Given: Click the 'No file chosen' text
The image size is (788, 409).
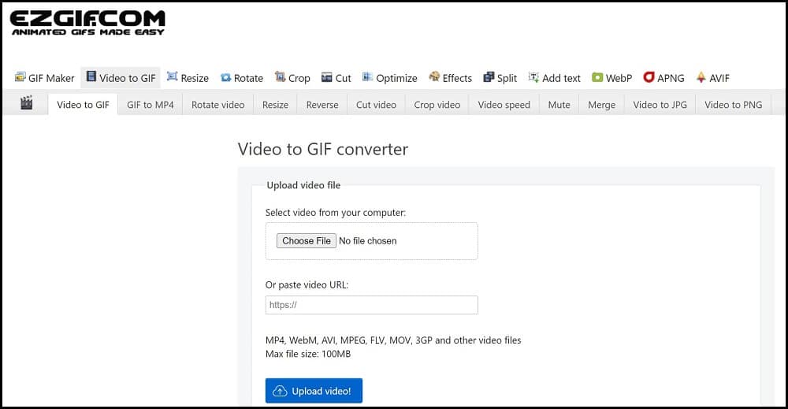Looking at the screenshot, I should [368, 241].
